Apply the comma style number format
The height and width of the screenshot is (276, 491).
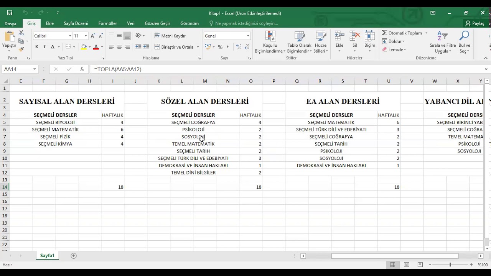pyautogui.click(x=228, y=47)
